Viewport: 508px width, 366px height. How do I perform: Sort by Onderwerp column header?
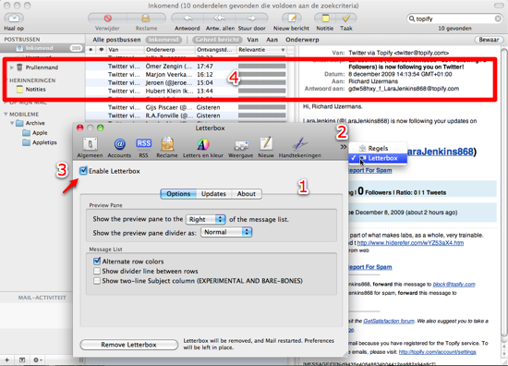(x=170, y=50)
